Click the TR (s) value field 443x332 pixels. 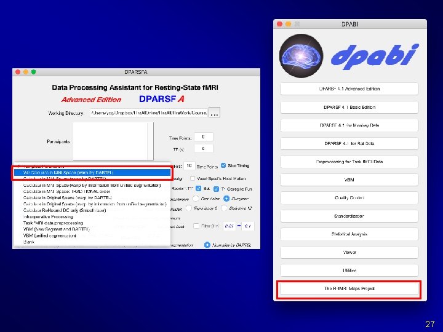click(x=203, y=149)
